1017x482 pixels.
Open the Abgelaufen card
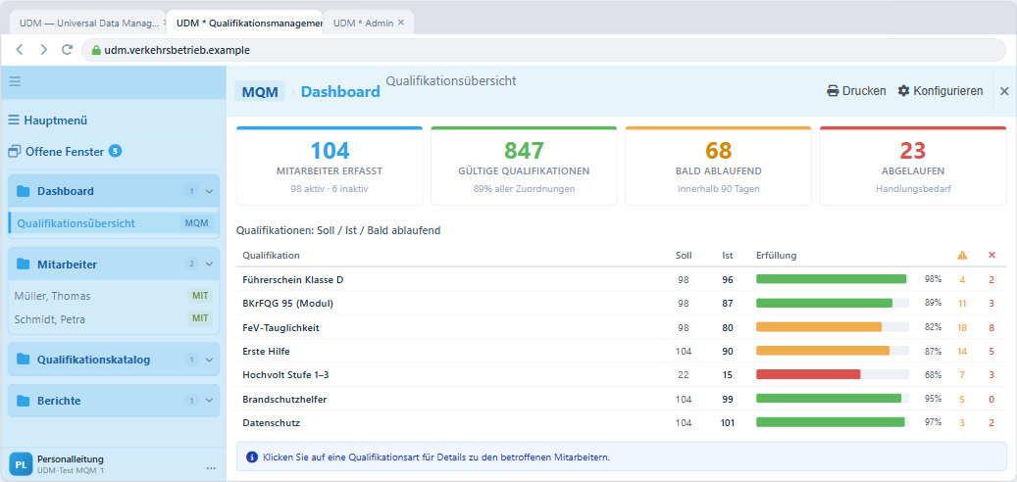[913, 166]
